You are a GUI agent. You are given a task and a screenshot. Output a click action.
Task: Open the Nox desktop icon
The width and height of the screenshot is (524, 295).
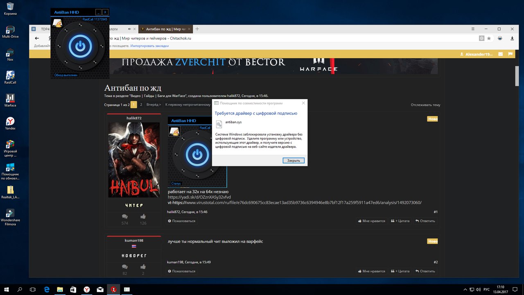pos(10,54)
